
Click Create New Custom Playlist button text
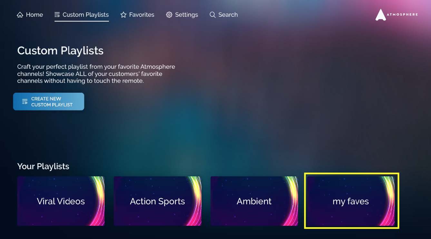(x=52, y=102)
